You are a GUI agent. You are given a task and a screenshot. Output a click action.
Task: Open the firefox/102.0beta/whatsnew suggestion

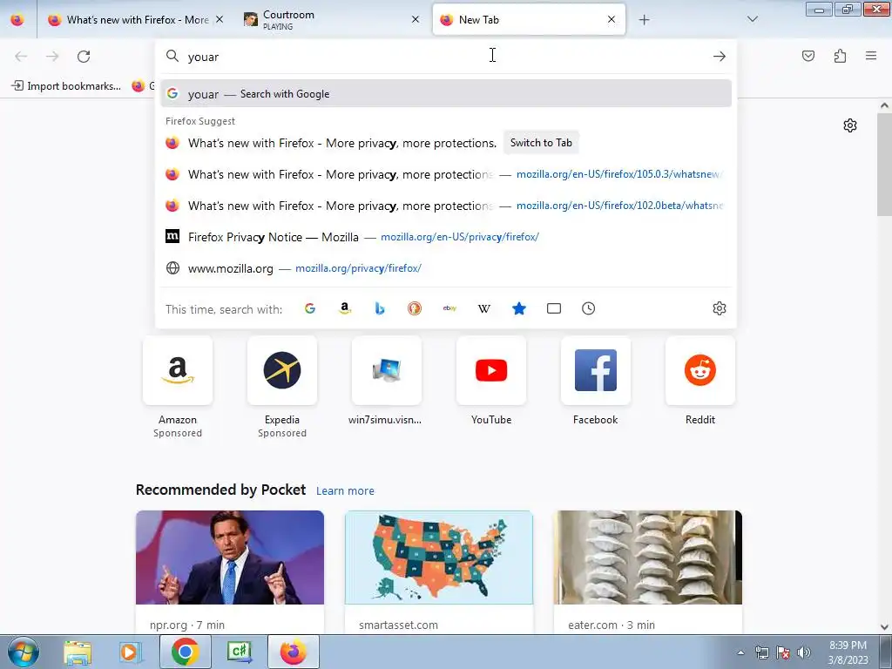[x=446, y=206]
